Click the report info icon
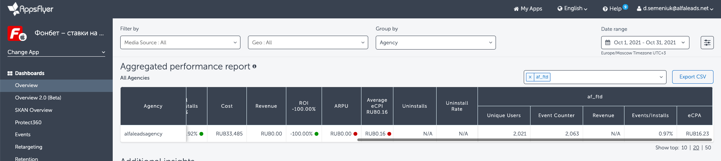 click(254, 66)
